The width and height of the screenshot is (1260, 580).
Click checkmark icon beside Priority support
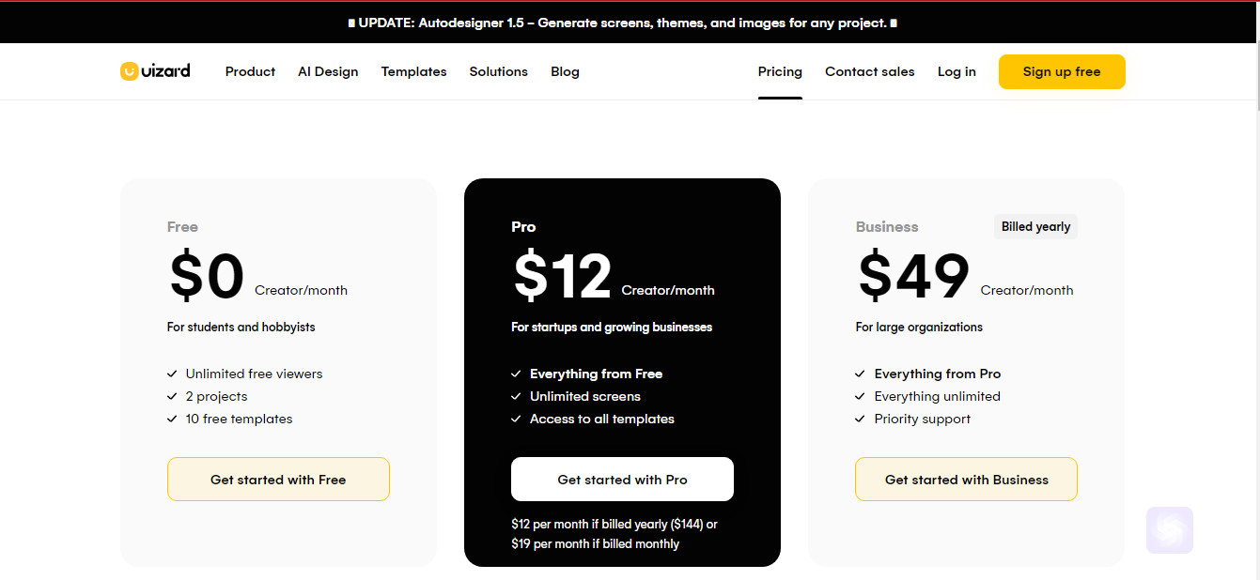click(x=860, y=419)
